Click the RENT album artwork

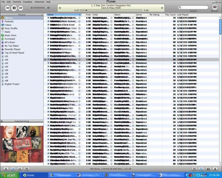pyautogui.click(x=22, y=144)
